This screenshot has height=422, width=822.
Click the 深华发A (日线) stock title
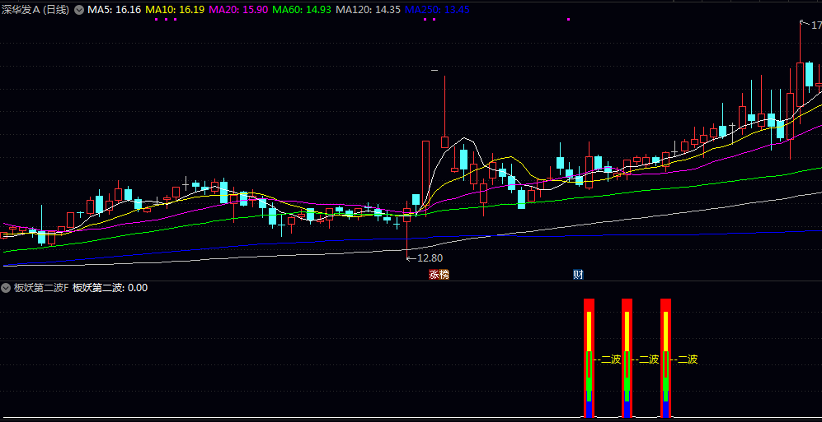[35, 10]
